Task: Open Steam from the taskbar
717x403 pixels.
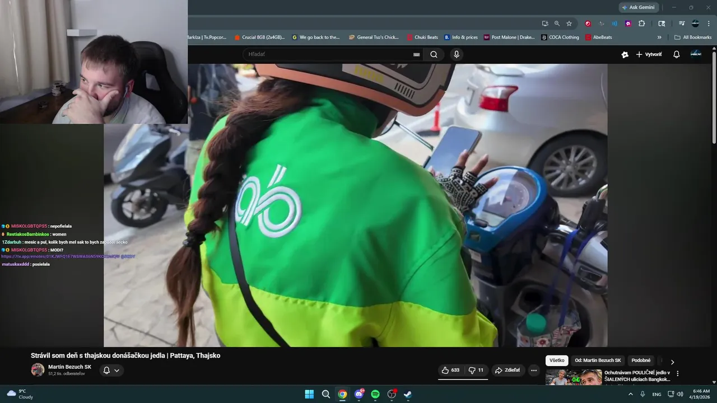Action: [408, 394]
